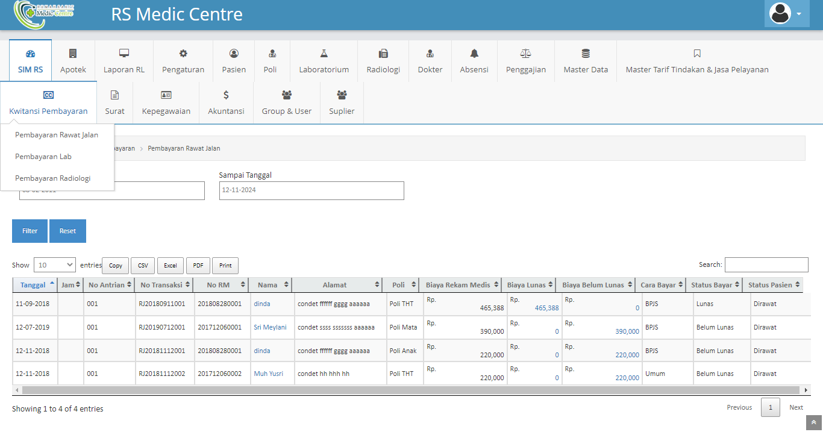
Task: Open the Show entries count dropdown
Action: [x=55, y=265]
